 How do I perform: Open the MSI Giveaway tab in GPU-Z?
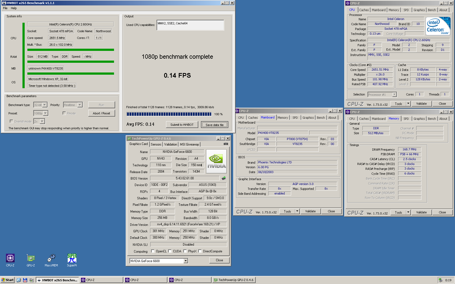coord(190,144)
